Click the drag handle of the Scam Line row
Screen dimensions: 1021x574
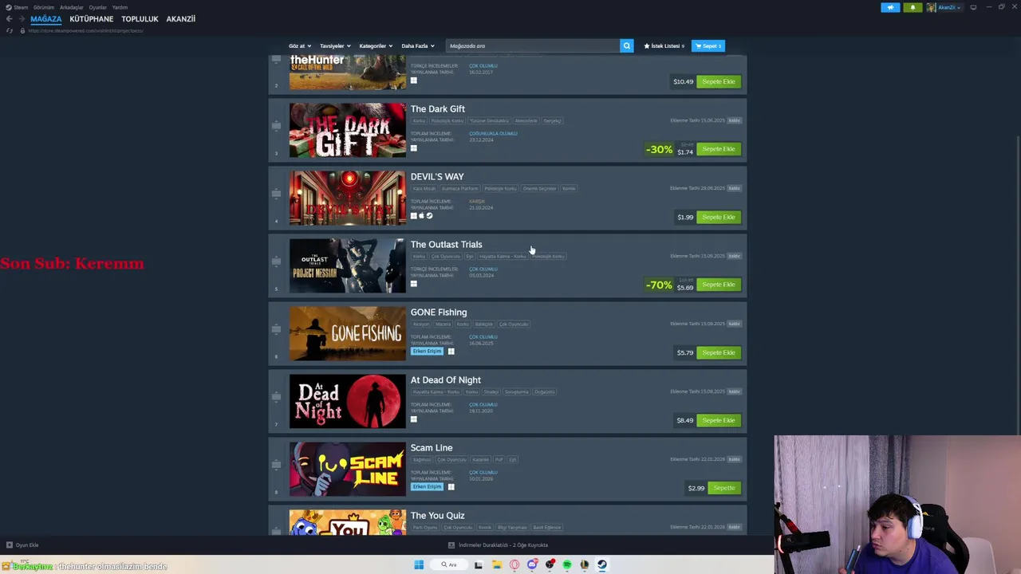[277, 465]
